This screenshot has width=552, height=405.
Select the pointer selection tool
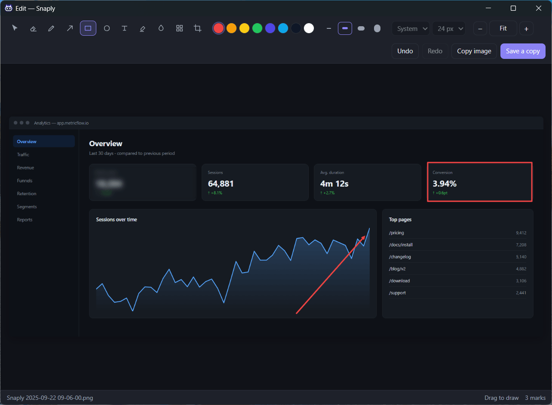pyautogui.click(x=15, y=28)
